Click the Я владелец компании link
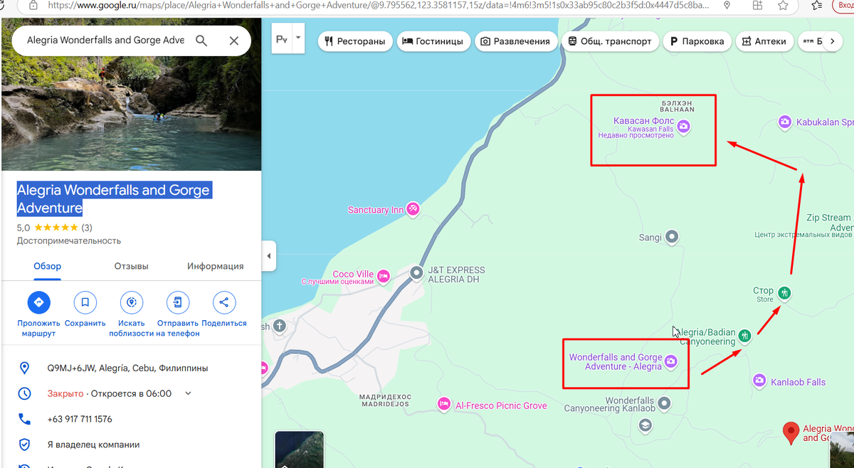This screenshot has height=468, width=854. [x=93, y=445]
